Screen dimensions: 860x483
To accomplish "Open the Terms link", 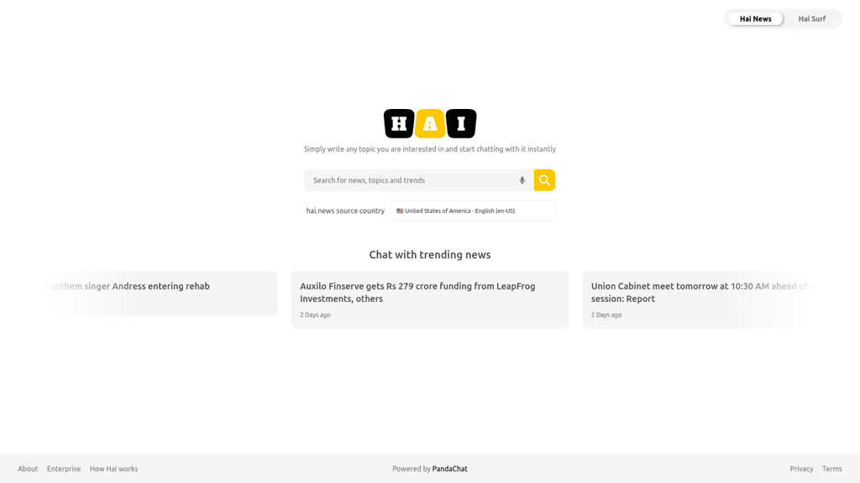I will coord(831,469).
